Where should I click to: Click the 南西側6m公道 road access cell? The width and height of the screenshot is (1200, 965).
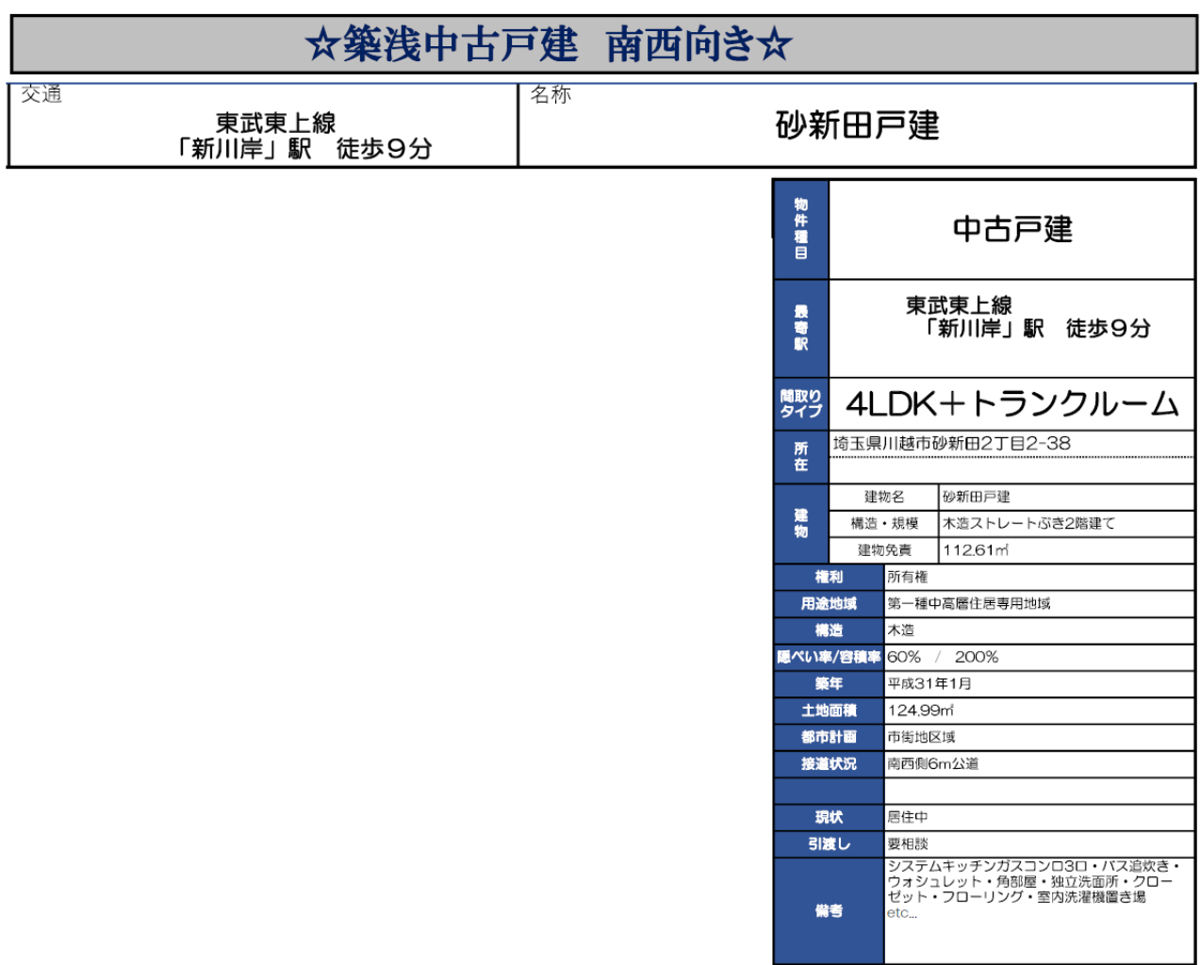[932, 763]
